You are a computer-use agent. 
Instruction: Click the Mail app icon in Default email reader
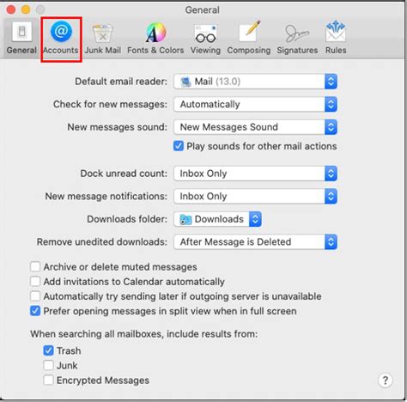[185, 82]
